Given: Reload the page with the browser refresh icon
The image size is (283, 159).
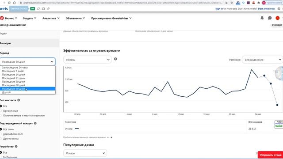Looking at the screenshot, I should (x=9, y=3).
